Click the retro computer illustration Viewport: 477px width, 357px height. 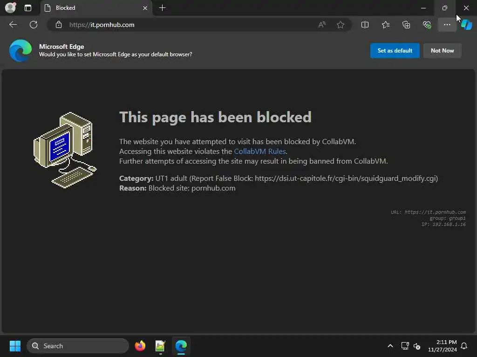[65, 150]
